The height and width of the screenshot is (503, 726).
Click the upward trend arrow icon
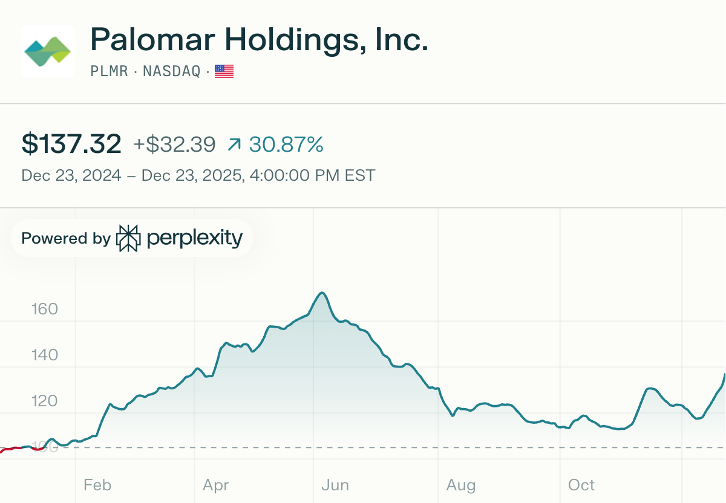tap(234, 145)
